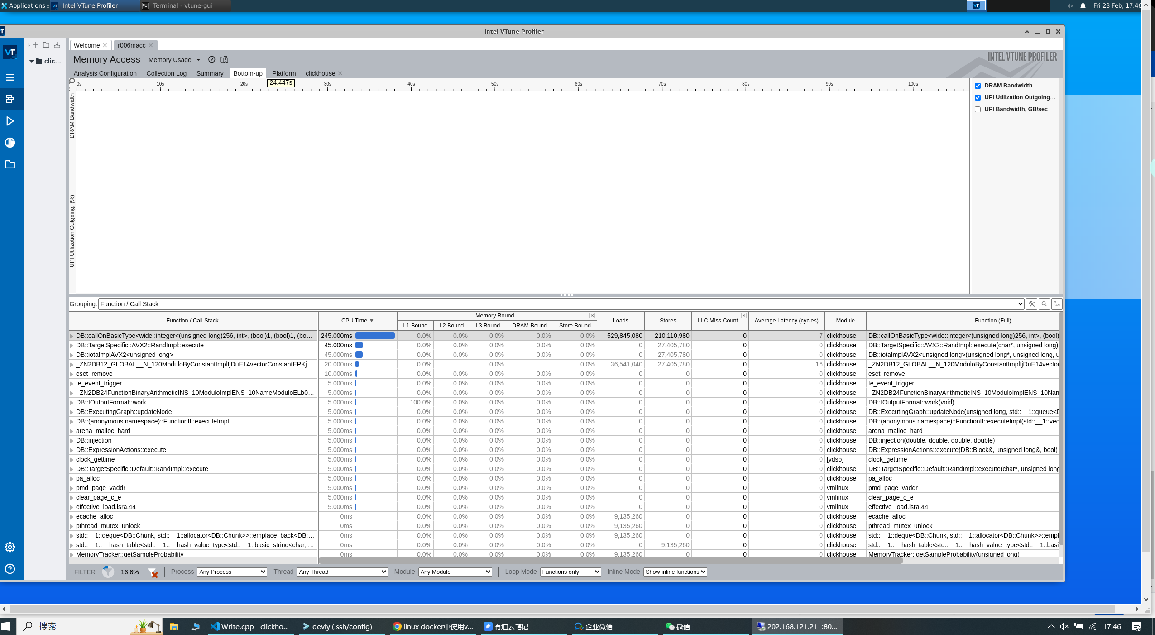Enable UPI Bandwidth, GB/sec checkbox
Image resolution: width=1155 pixels, height=635 pixels.
point(978,109)
